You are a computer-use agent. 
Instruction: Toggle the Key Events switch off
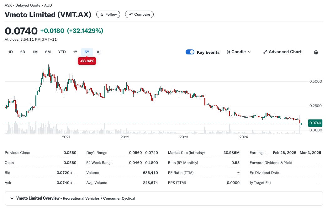190,52
